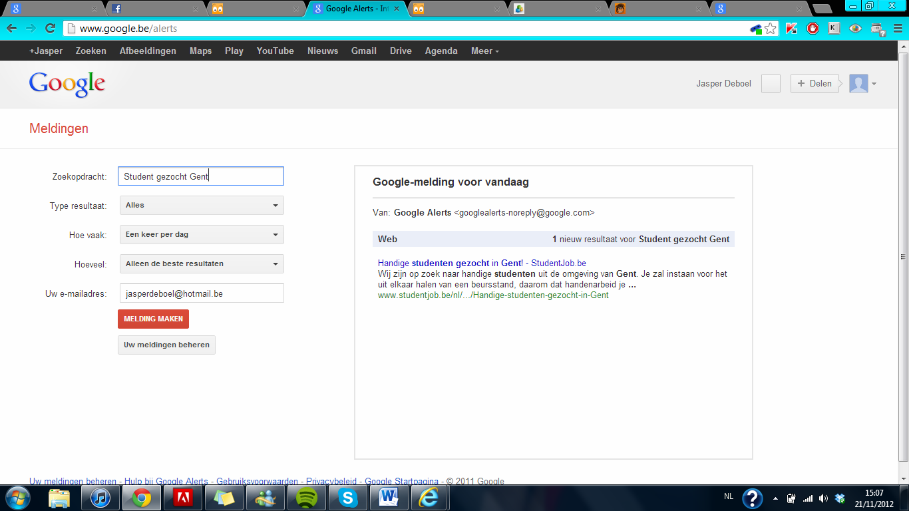
Task: Click the taskbar help question mark icon
Action: (753, 498)
